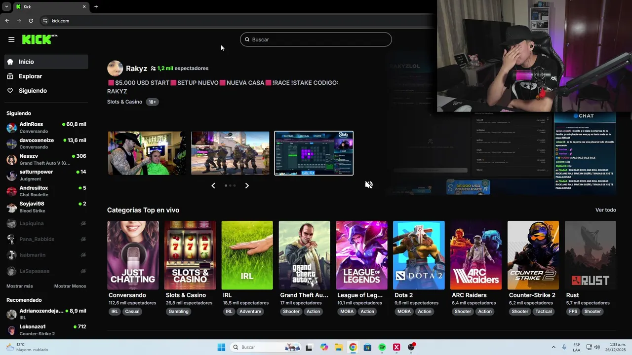Image resolution: width=632 pixels, height=355 pixels.
Task: Go to Inicio in sidebar
Action: pos(46,62)
